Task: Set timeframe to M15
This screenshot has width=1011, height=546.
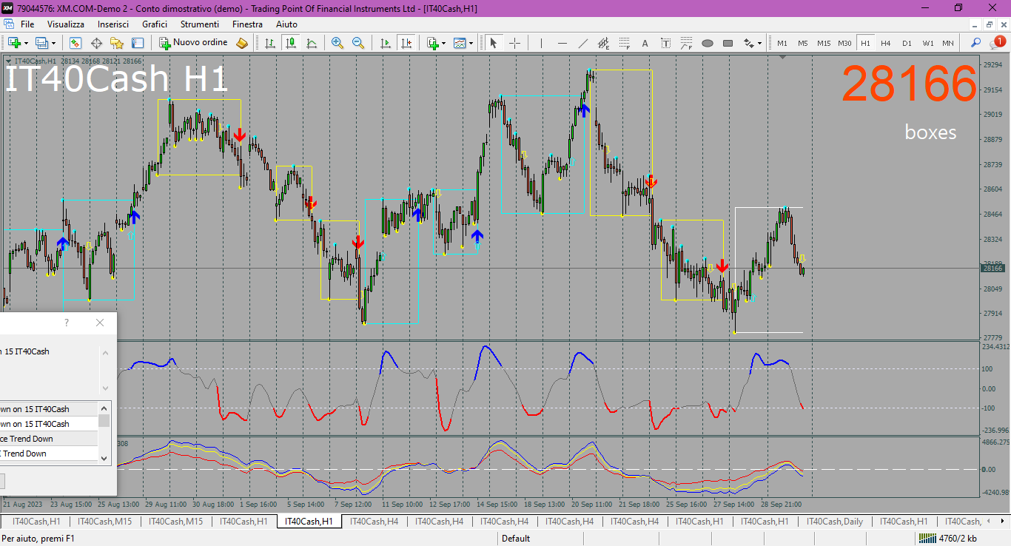Action: point(824,43)
